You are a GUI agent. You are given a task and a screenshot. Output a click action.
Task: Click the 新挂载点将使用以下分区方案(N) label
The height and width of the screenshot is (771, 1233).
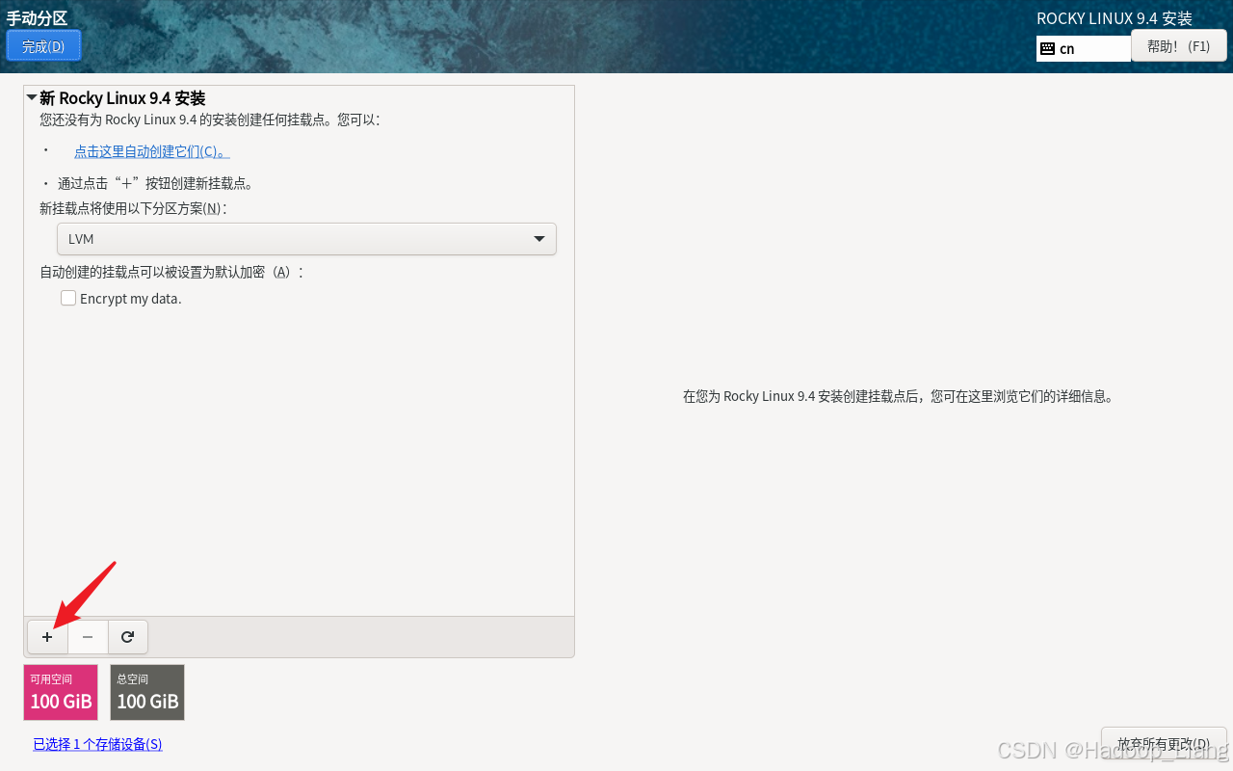coord(133,208)
